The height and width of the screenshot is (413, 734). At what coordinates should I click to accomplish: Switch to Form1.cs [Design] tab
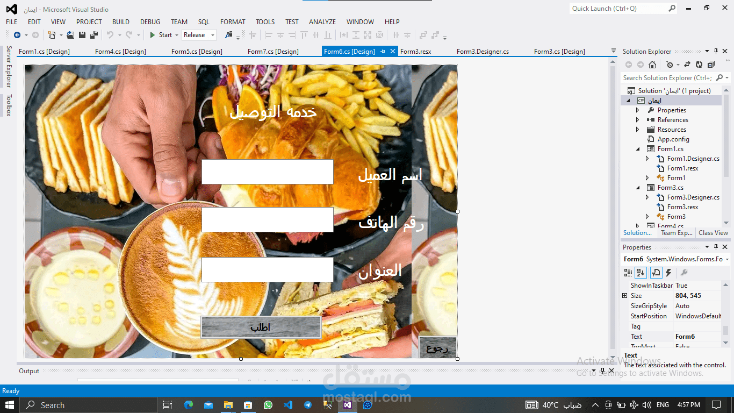click(x=44, y=52)
